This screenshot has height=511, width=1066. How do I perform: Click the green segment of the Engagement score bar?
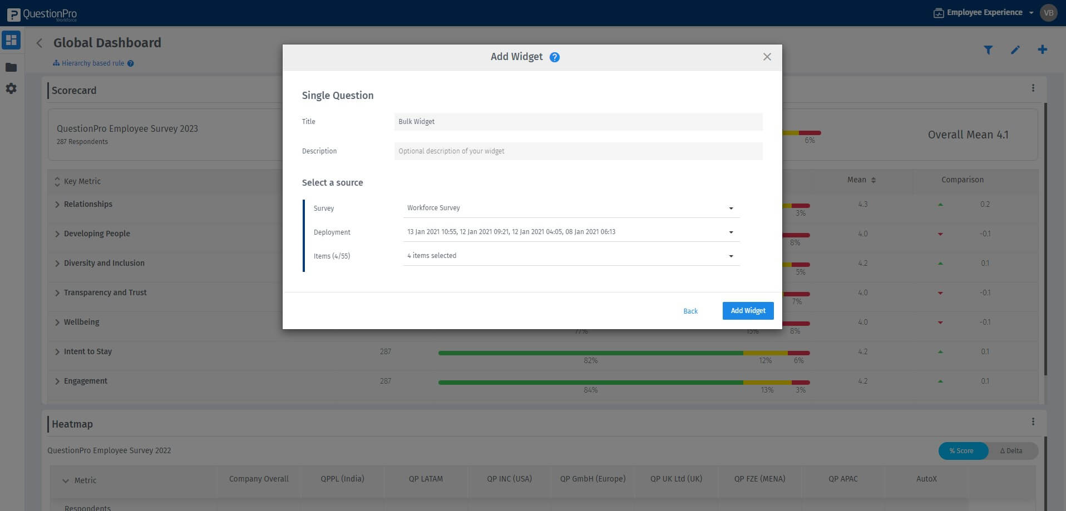[590, 383]
